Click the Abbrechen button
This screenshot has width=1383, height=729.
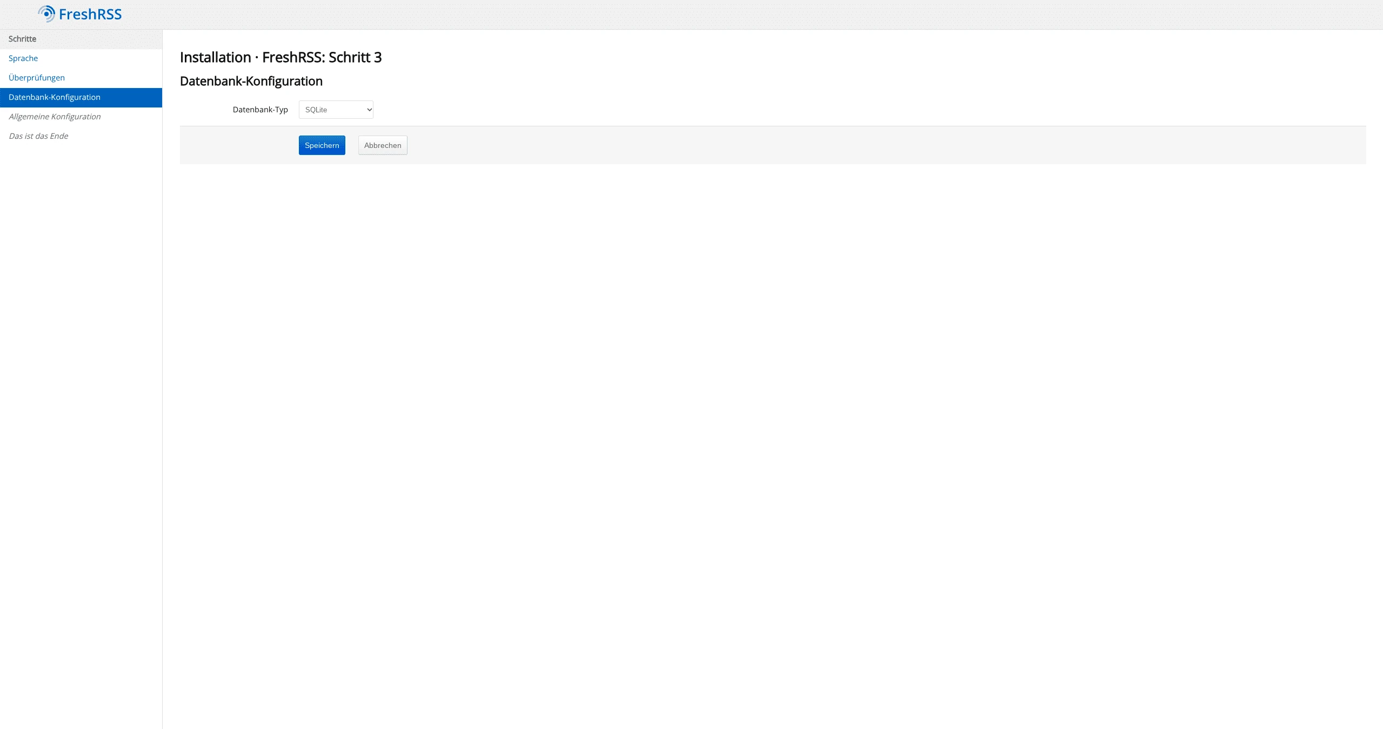(x=383, y=145)
